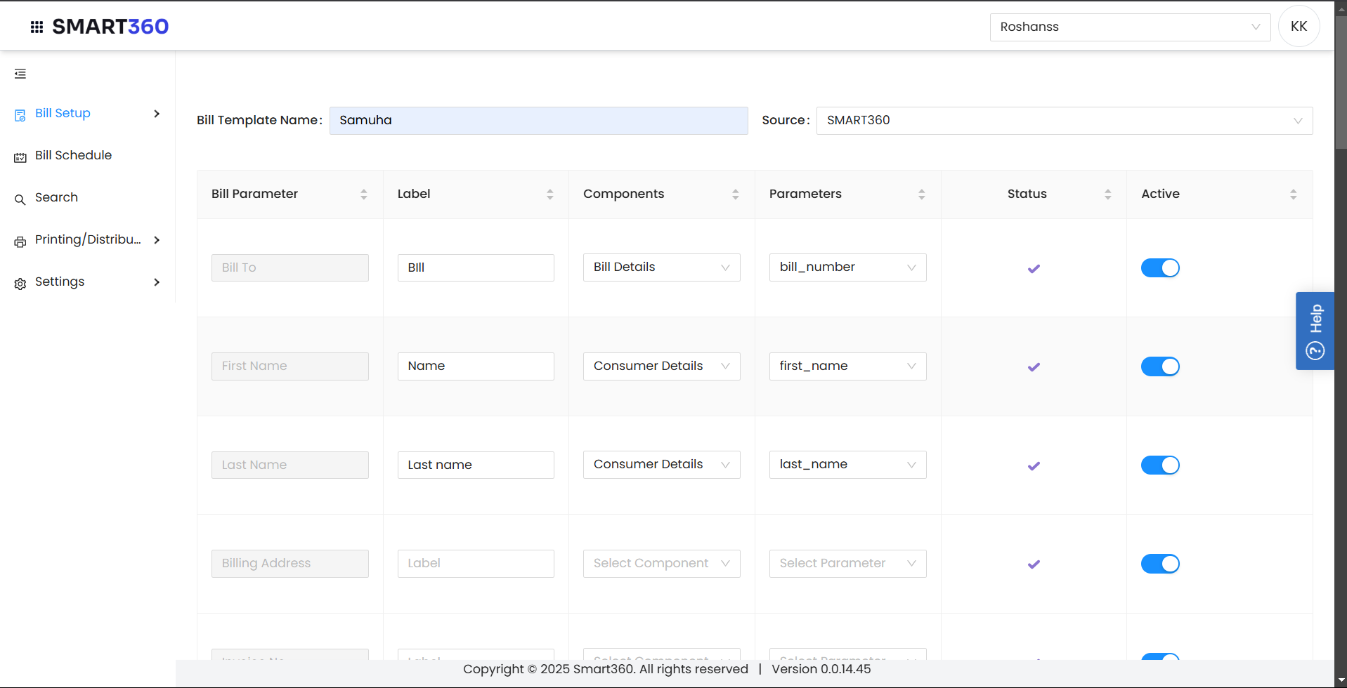The width and height of the screenshot is (1347, 688).
Task: Click the Bill Schedule calendar icon
Action: coord(20,157)
